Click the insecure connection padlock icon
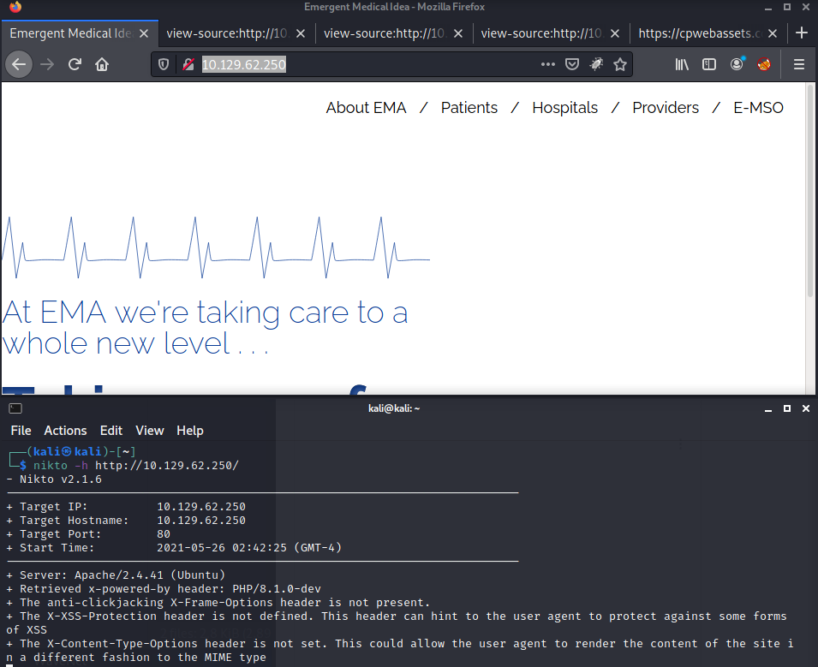 point(186,64)
